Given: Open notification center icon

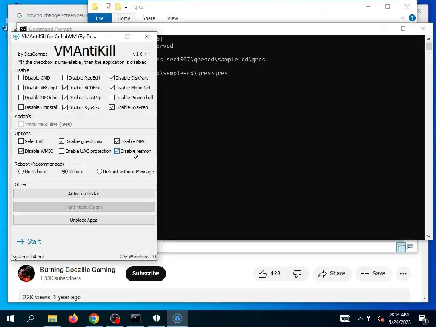Looking at the screenshot, I should point(423,318).
